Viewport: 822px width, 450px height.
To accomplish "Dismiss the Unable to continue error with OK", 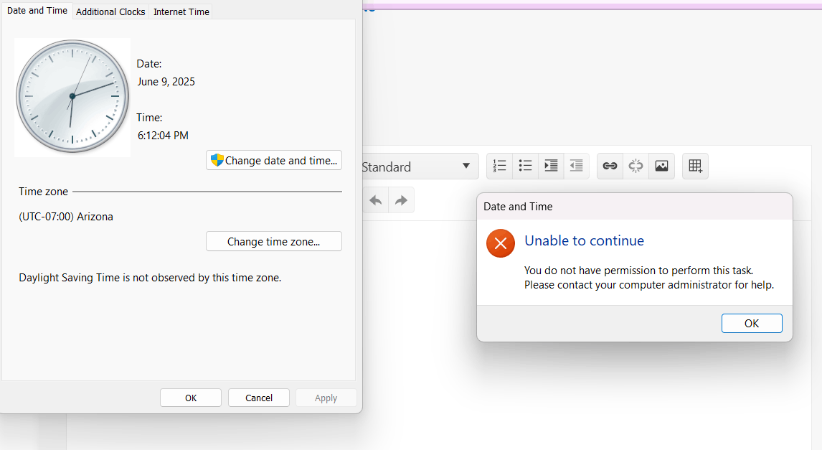I will point(752,323).
